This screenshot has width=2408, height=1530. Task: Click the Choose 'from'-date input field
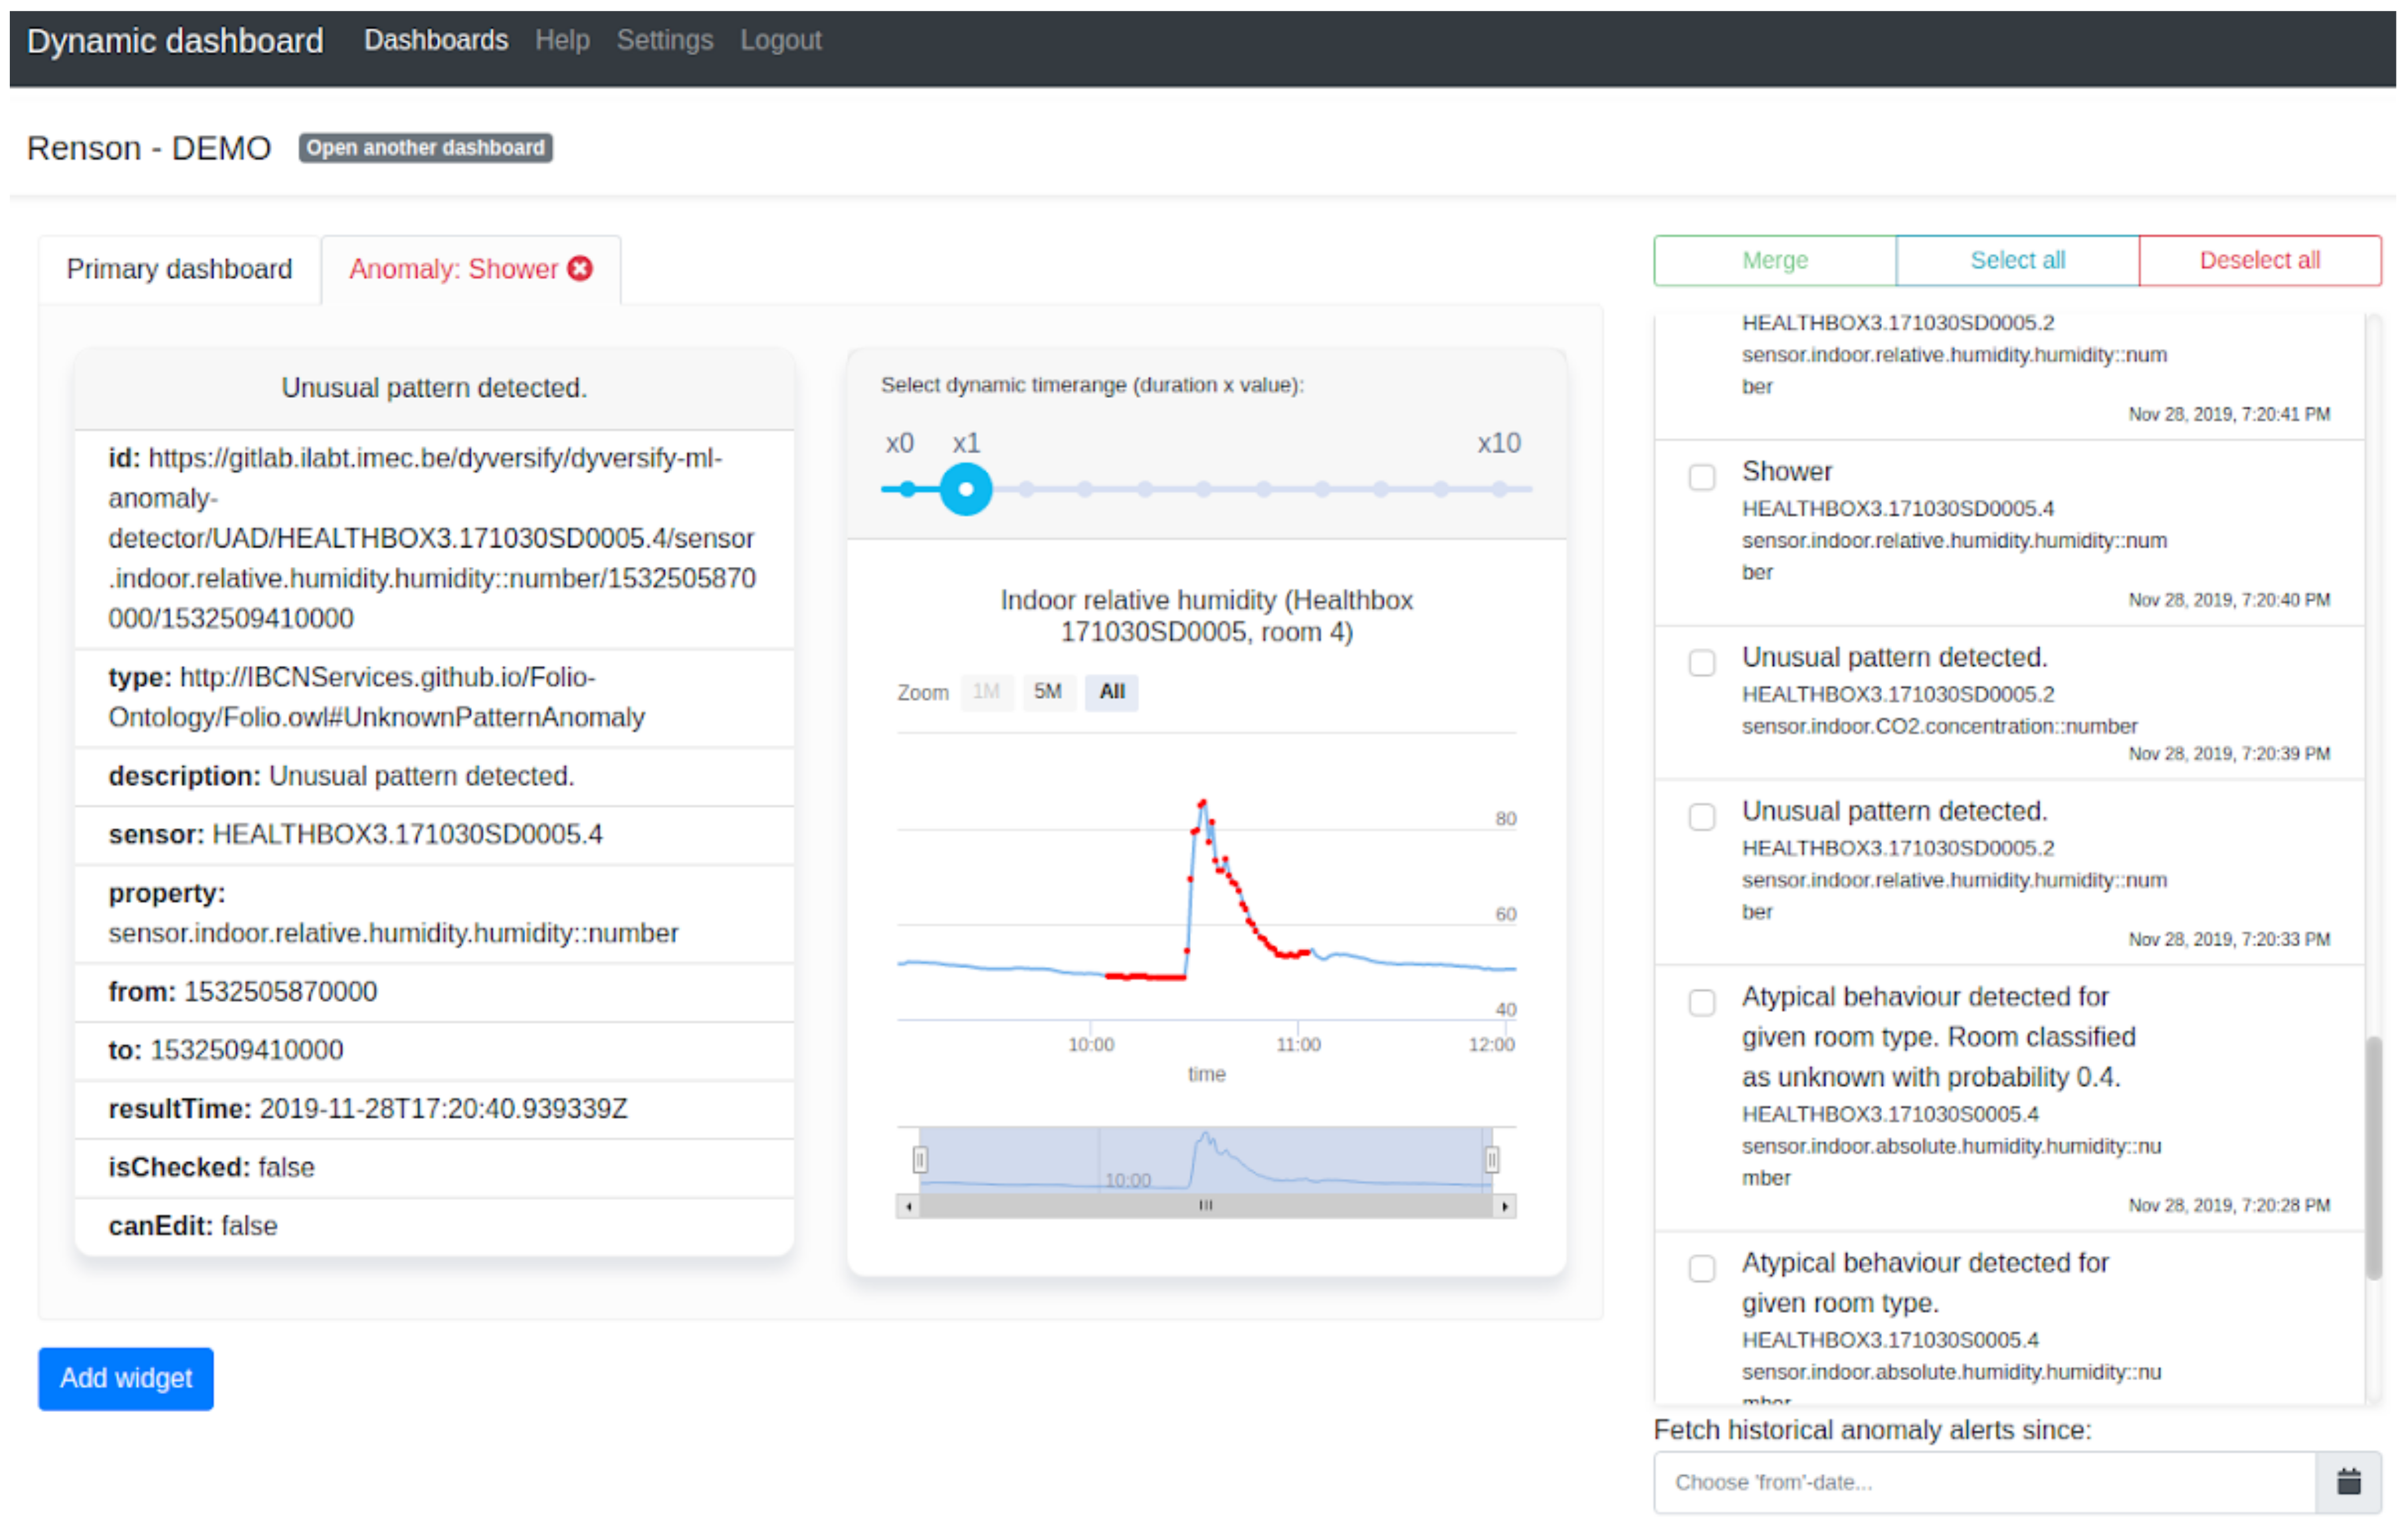click(1984, 1482)
